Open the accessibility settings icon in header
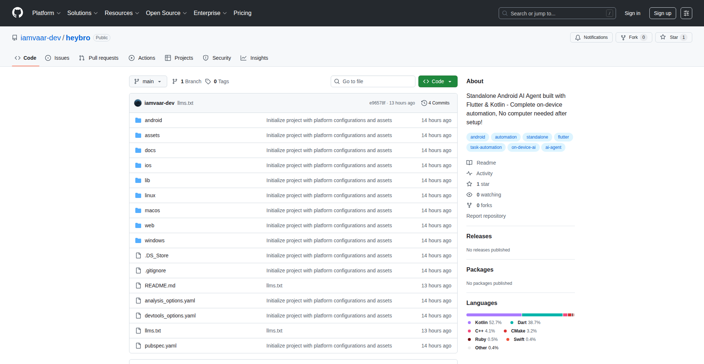 [x=686, y=13]
